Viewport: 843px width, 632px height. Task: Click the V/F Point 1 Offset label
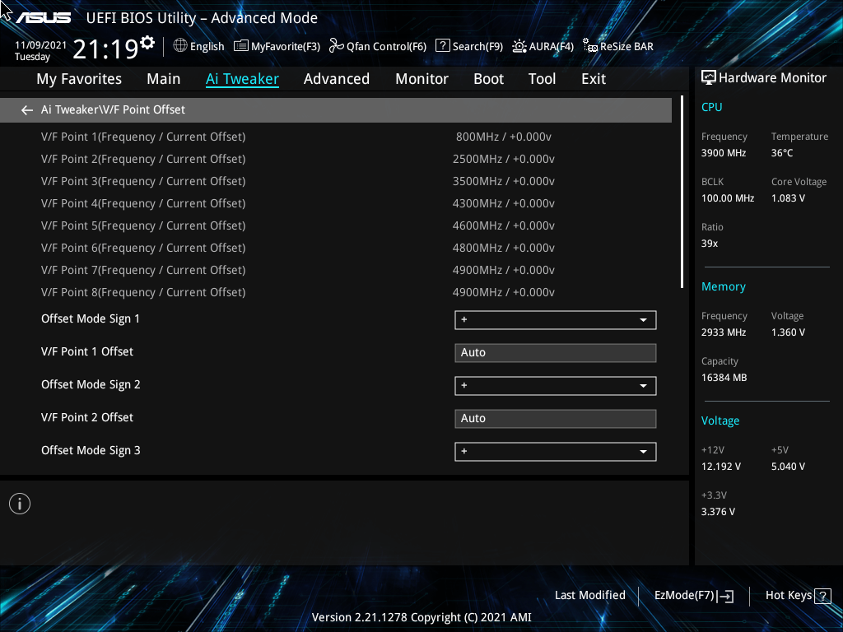pos(87,351)
